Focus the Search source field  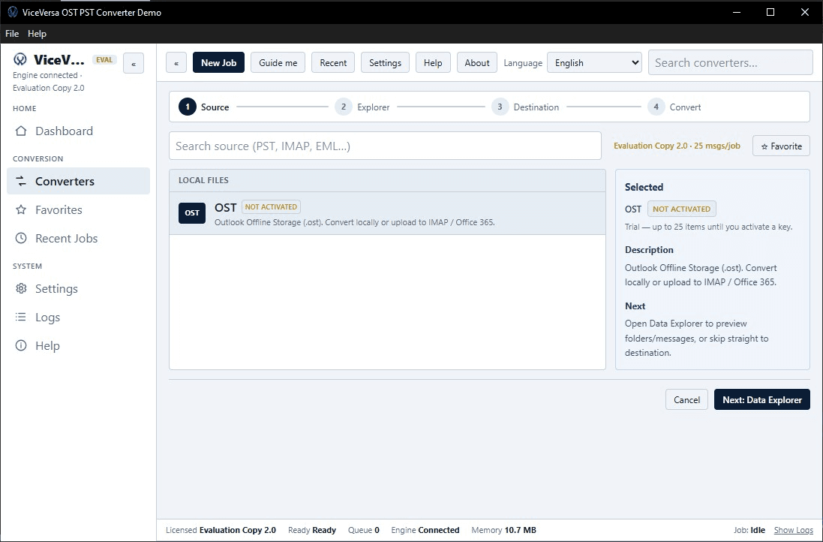385,146
